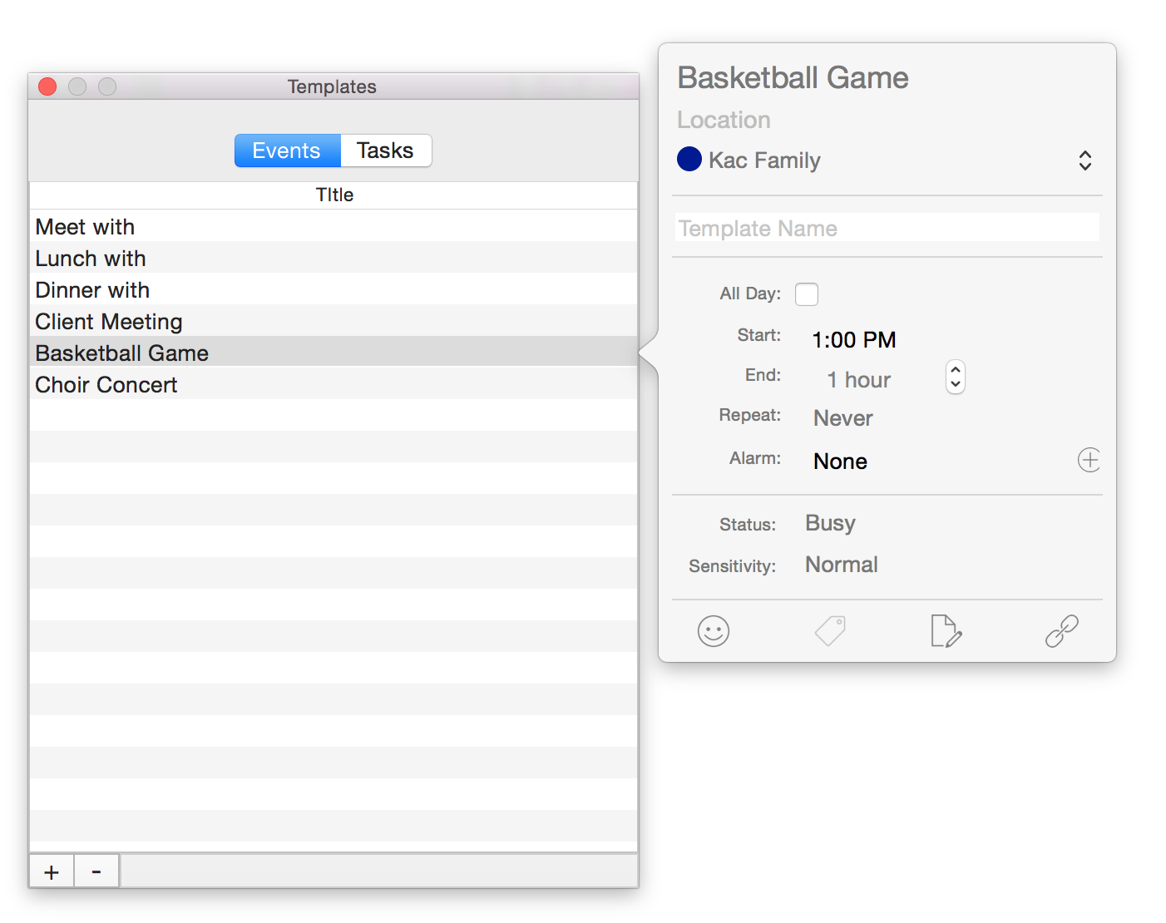
Task: Click the blue calendar color dot
Action: click(x=689, y=159)
